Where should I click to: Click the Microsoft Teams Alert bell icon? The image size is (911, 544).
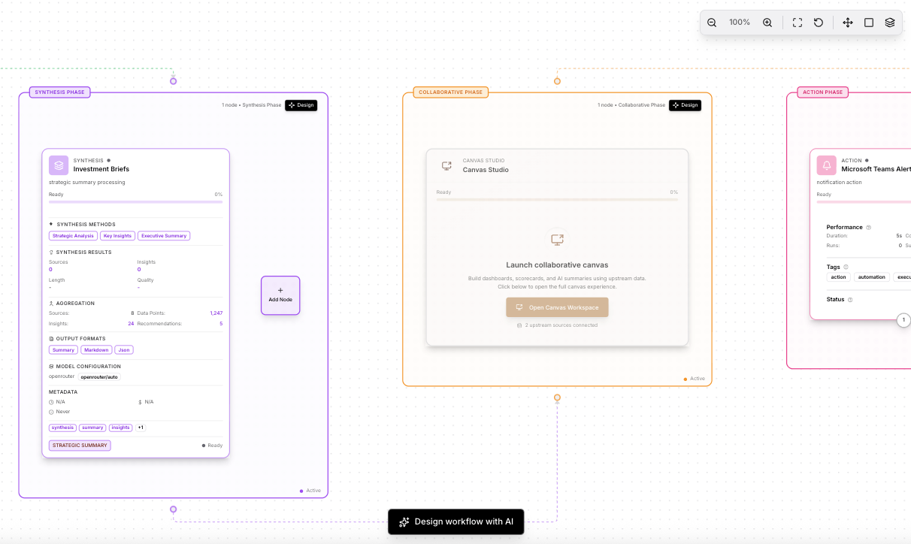[x=827, y=165]
